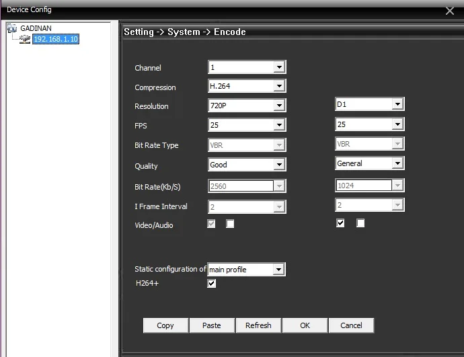
Task: Click the main stream Bit Rate Type VBR dropdown
Action: click(x=247, y=145)
